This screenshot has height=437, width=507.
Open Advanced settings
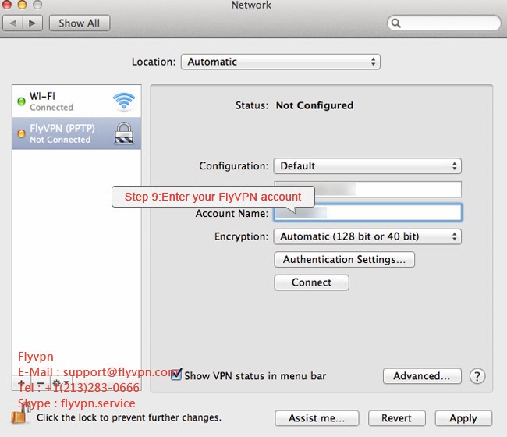point(422,376)
